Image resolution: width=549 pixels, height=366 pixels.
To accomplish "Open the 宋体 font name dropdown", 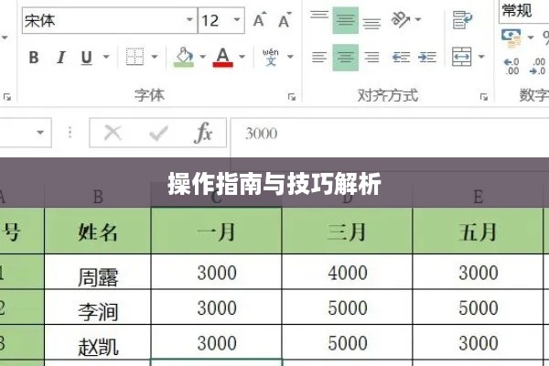I will (x=189, y=20).
